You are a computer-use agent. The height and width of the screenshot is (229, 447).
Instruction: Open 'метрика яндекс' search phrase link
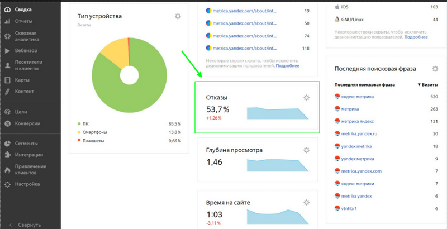[358, 121]
